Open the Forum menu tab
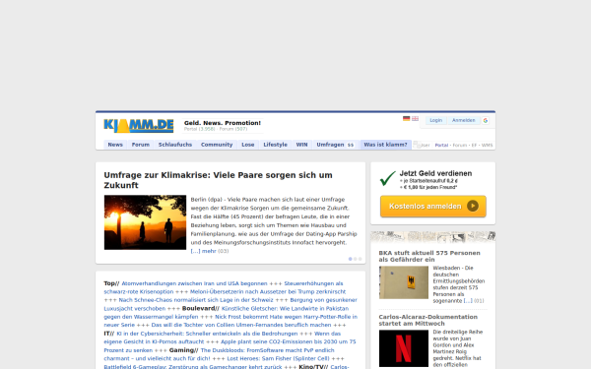Viewport: 591px width, 369px height. point(141,145)
